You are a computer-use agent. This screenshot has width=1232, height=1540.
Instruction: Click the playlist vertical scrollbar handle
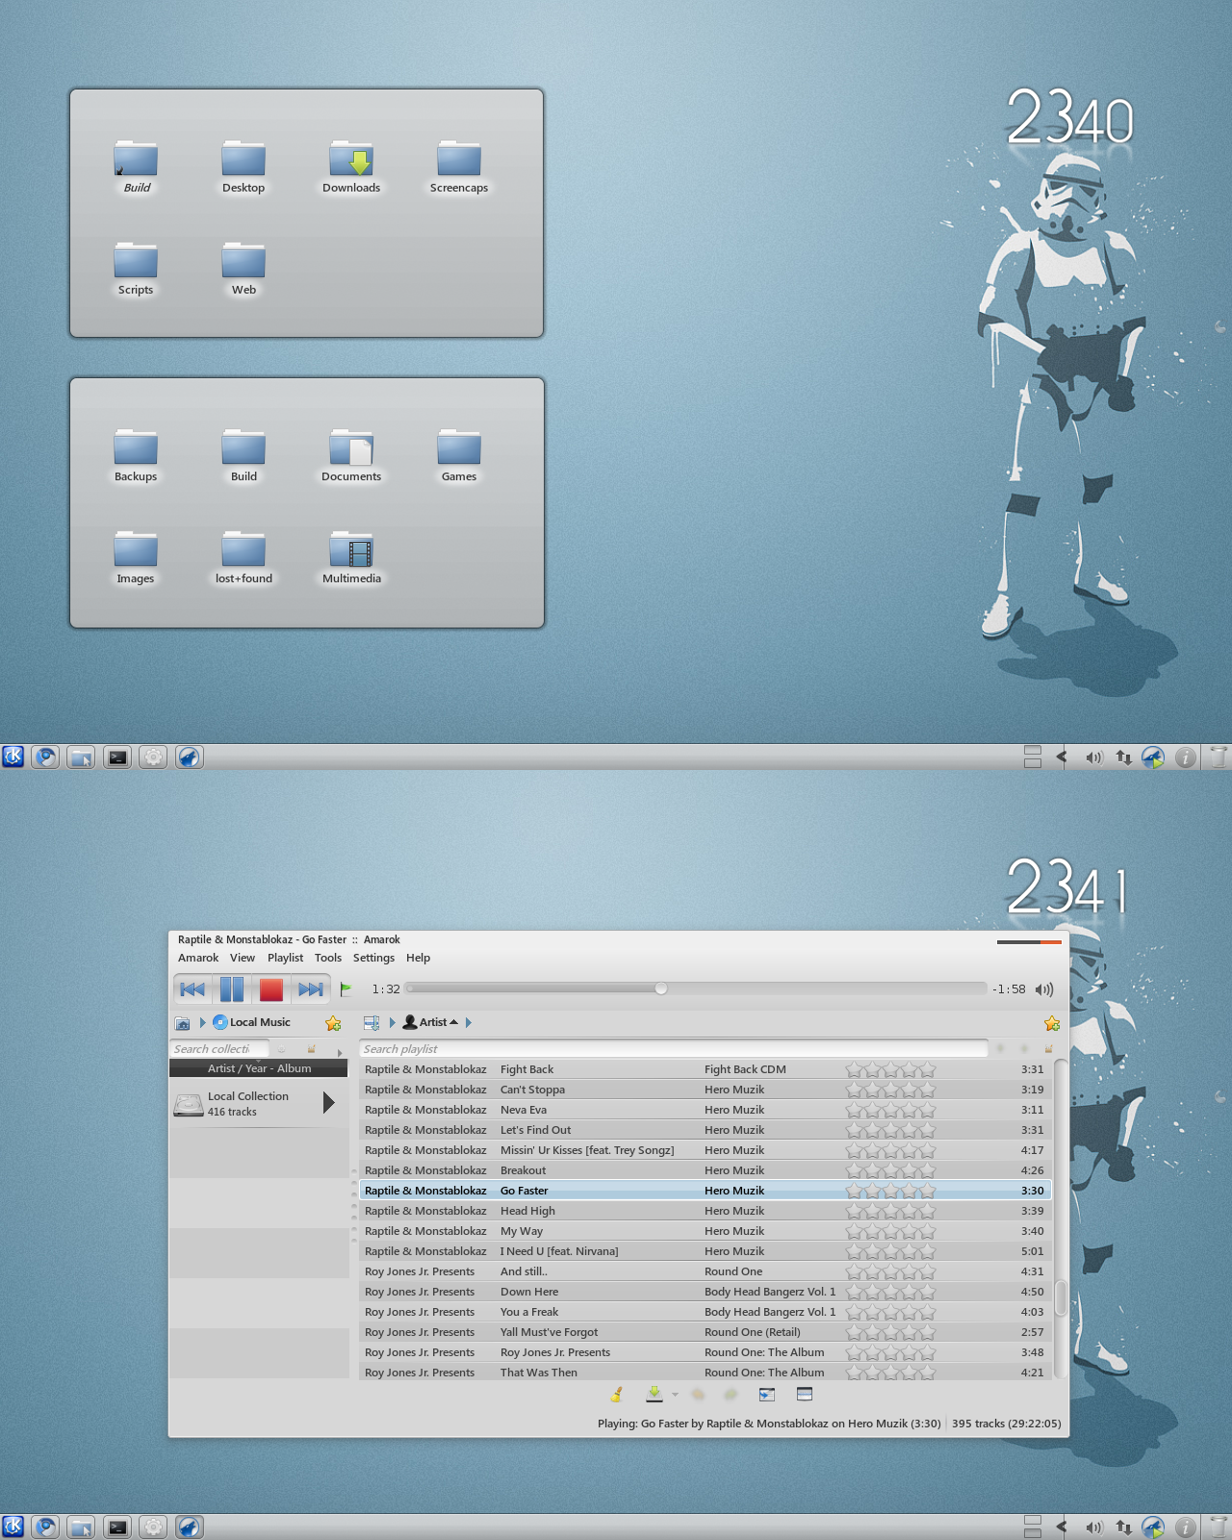pyautogui.click(x=1061, y=1297)
